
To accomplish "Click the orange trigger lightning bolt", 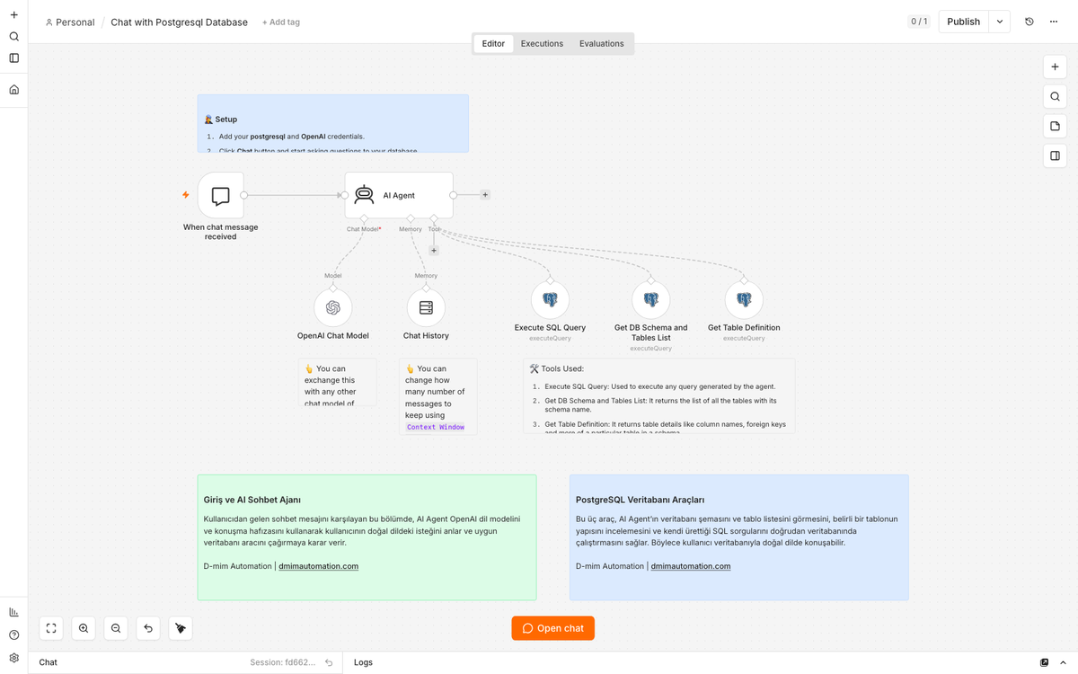I will pos(186,195).
